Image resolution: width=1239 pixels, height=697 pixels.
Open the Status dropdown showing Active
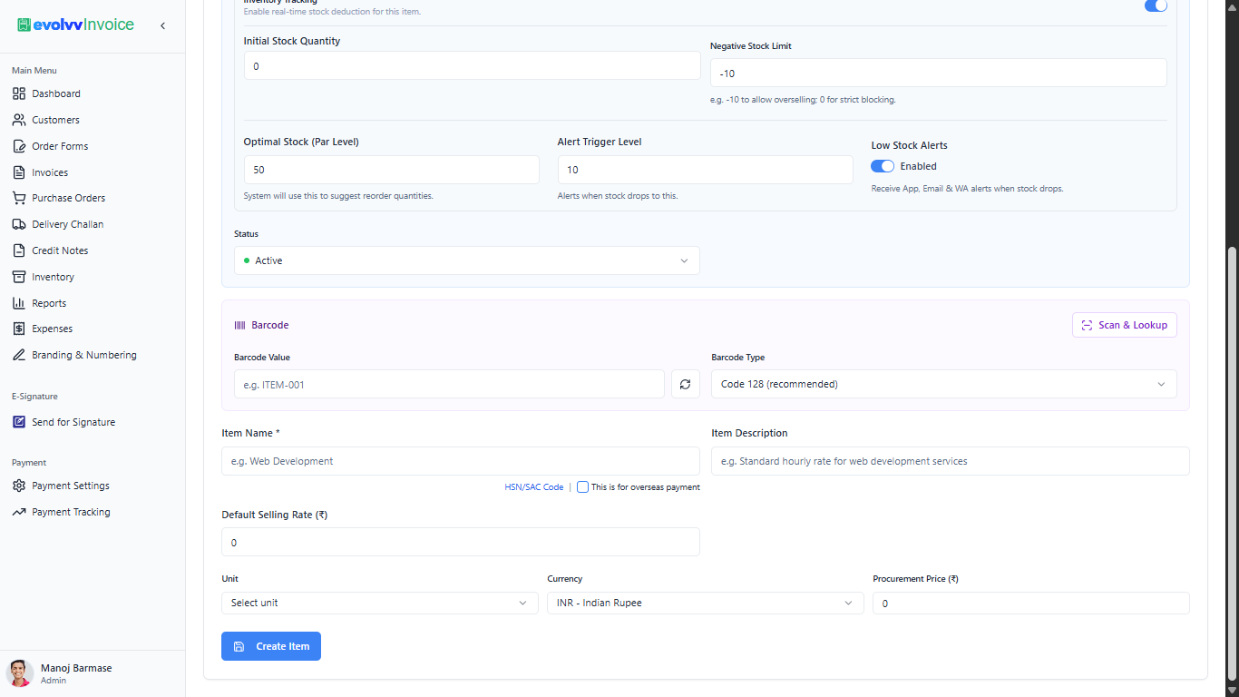(467, 260)
